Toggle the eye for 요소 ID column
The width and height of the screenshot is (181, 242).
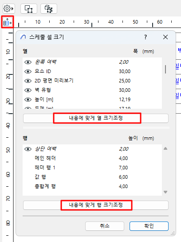pos(28,71)
